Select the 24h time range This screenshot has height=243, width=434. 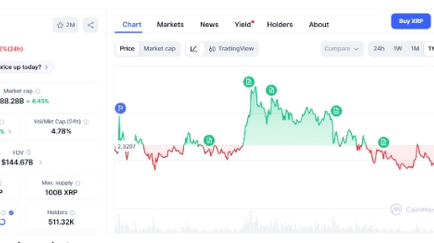click(x=379, y=49)
